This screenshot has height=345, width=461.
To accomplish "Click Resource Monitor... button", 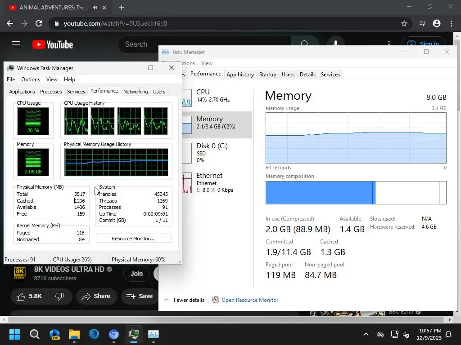I will [134, 239].
